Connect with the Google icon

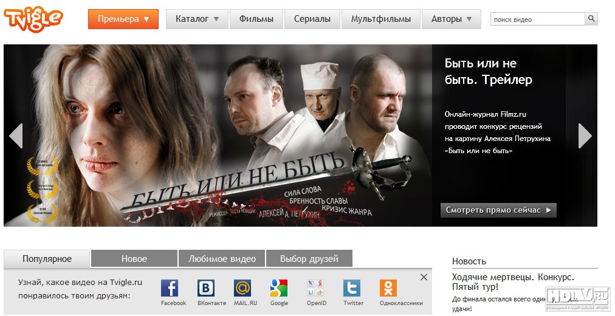click(x=279, y=288)
